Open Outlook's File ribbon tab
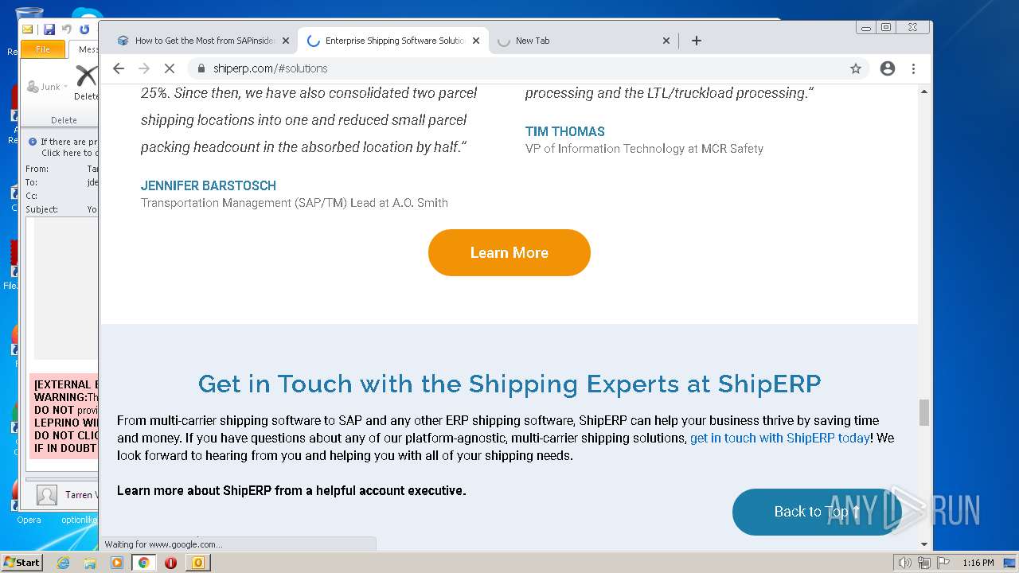 (x=43, y=49)
